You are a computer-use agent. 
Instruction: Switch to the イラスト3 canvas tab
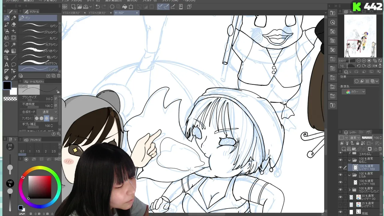(71, 13)
